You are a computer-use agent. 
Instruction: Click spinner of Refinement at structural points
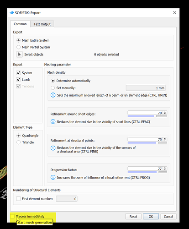click(165, 139)
